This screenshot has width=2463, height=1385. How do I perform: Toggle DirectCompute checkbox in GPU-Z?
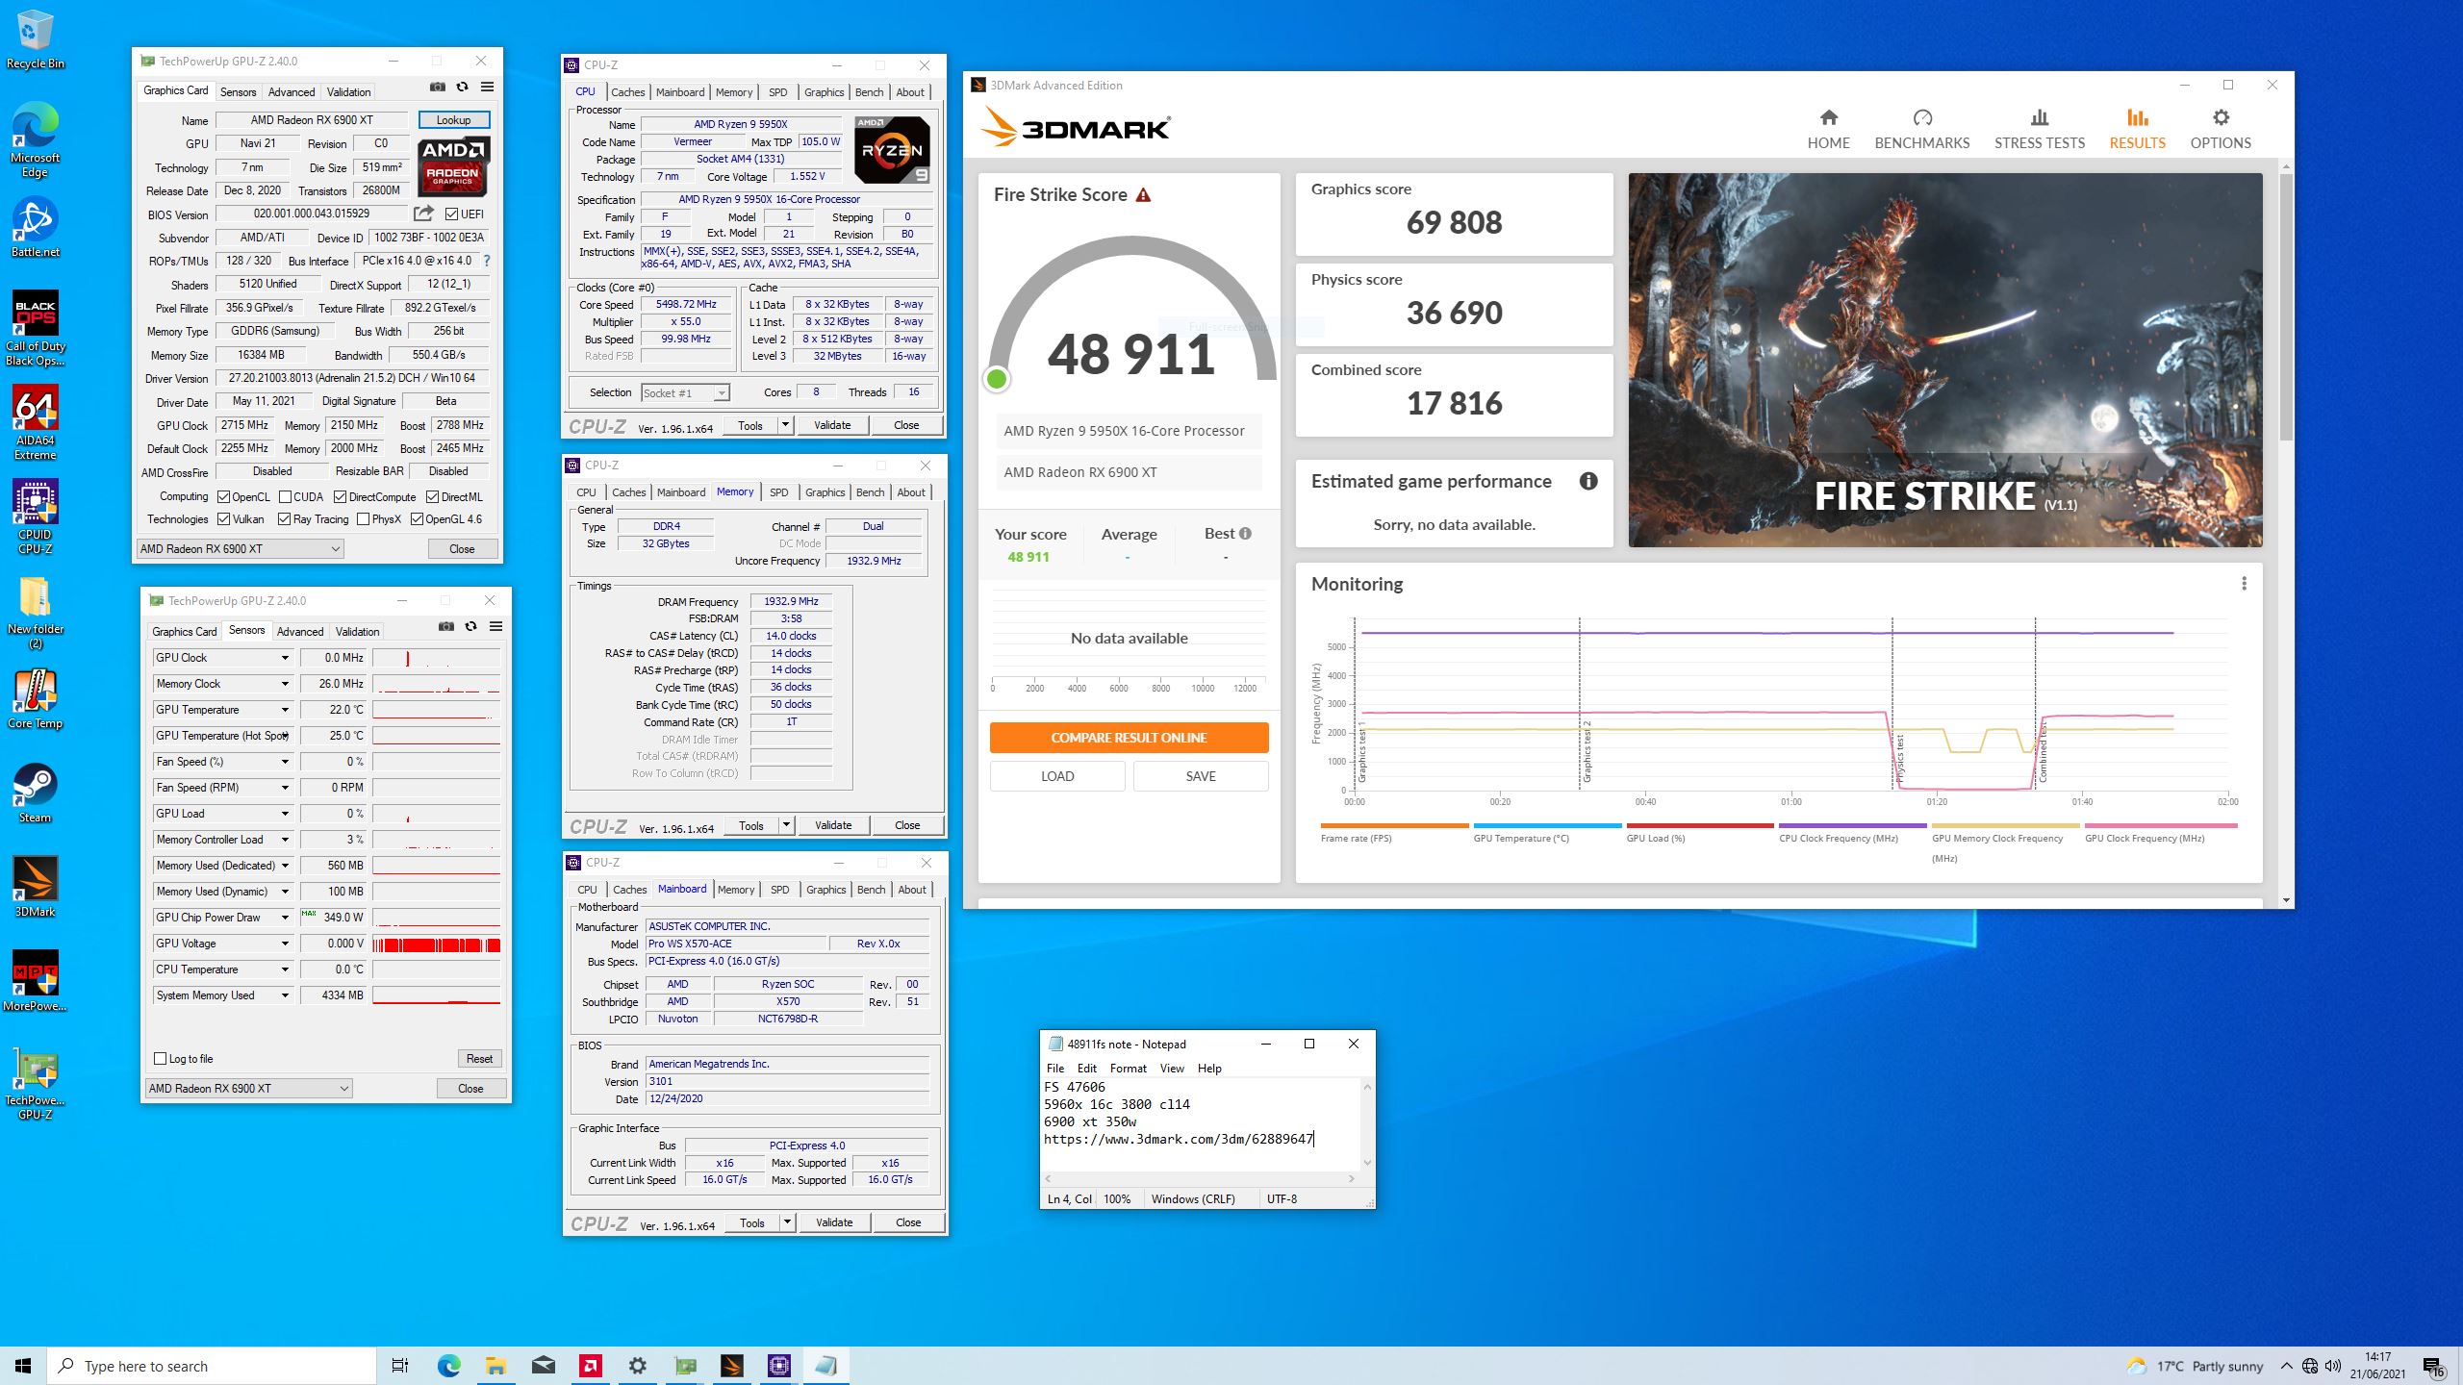point(341,497)
